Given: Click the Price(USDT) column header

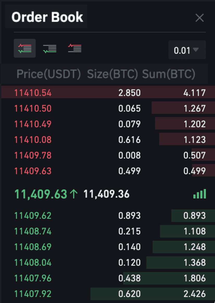Looking at the screenshot, I should coord(49,74).
